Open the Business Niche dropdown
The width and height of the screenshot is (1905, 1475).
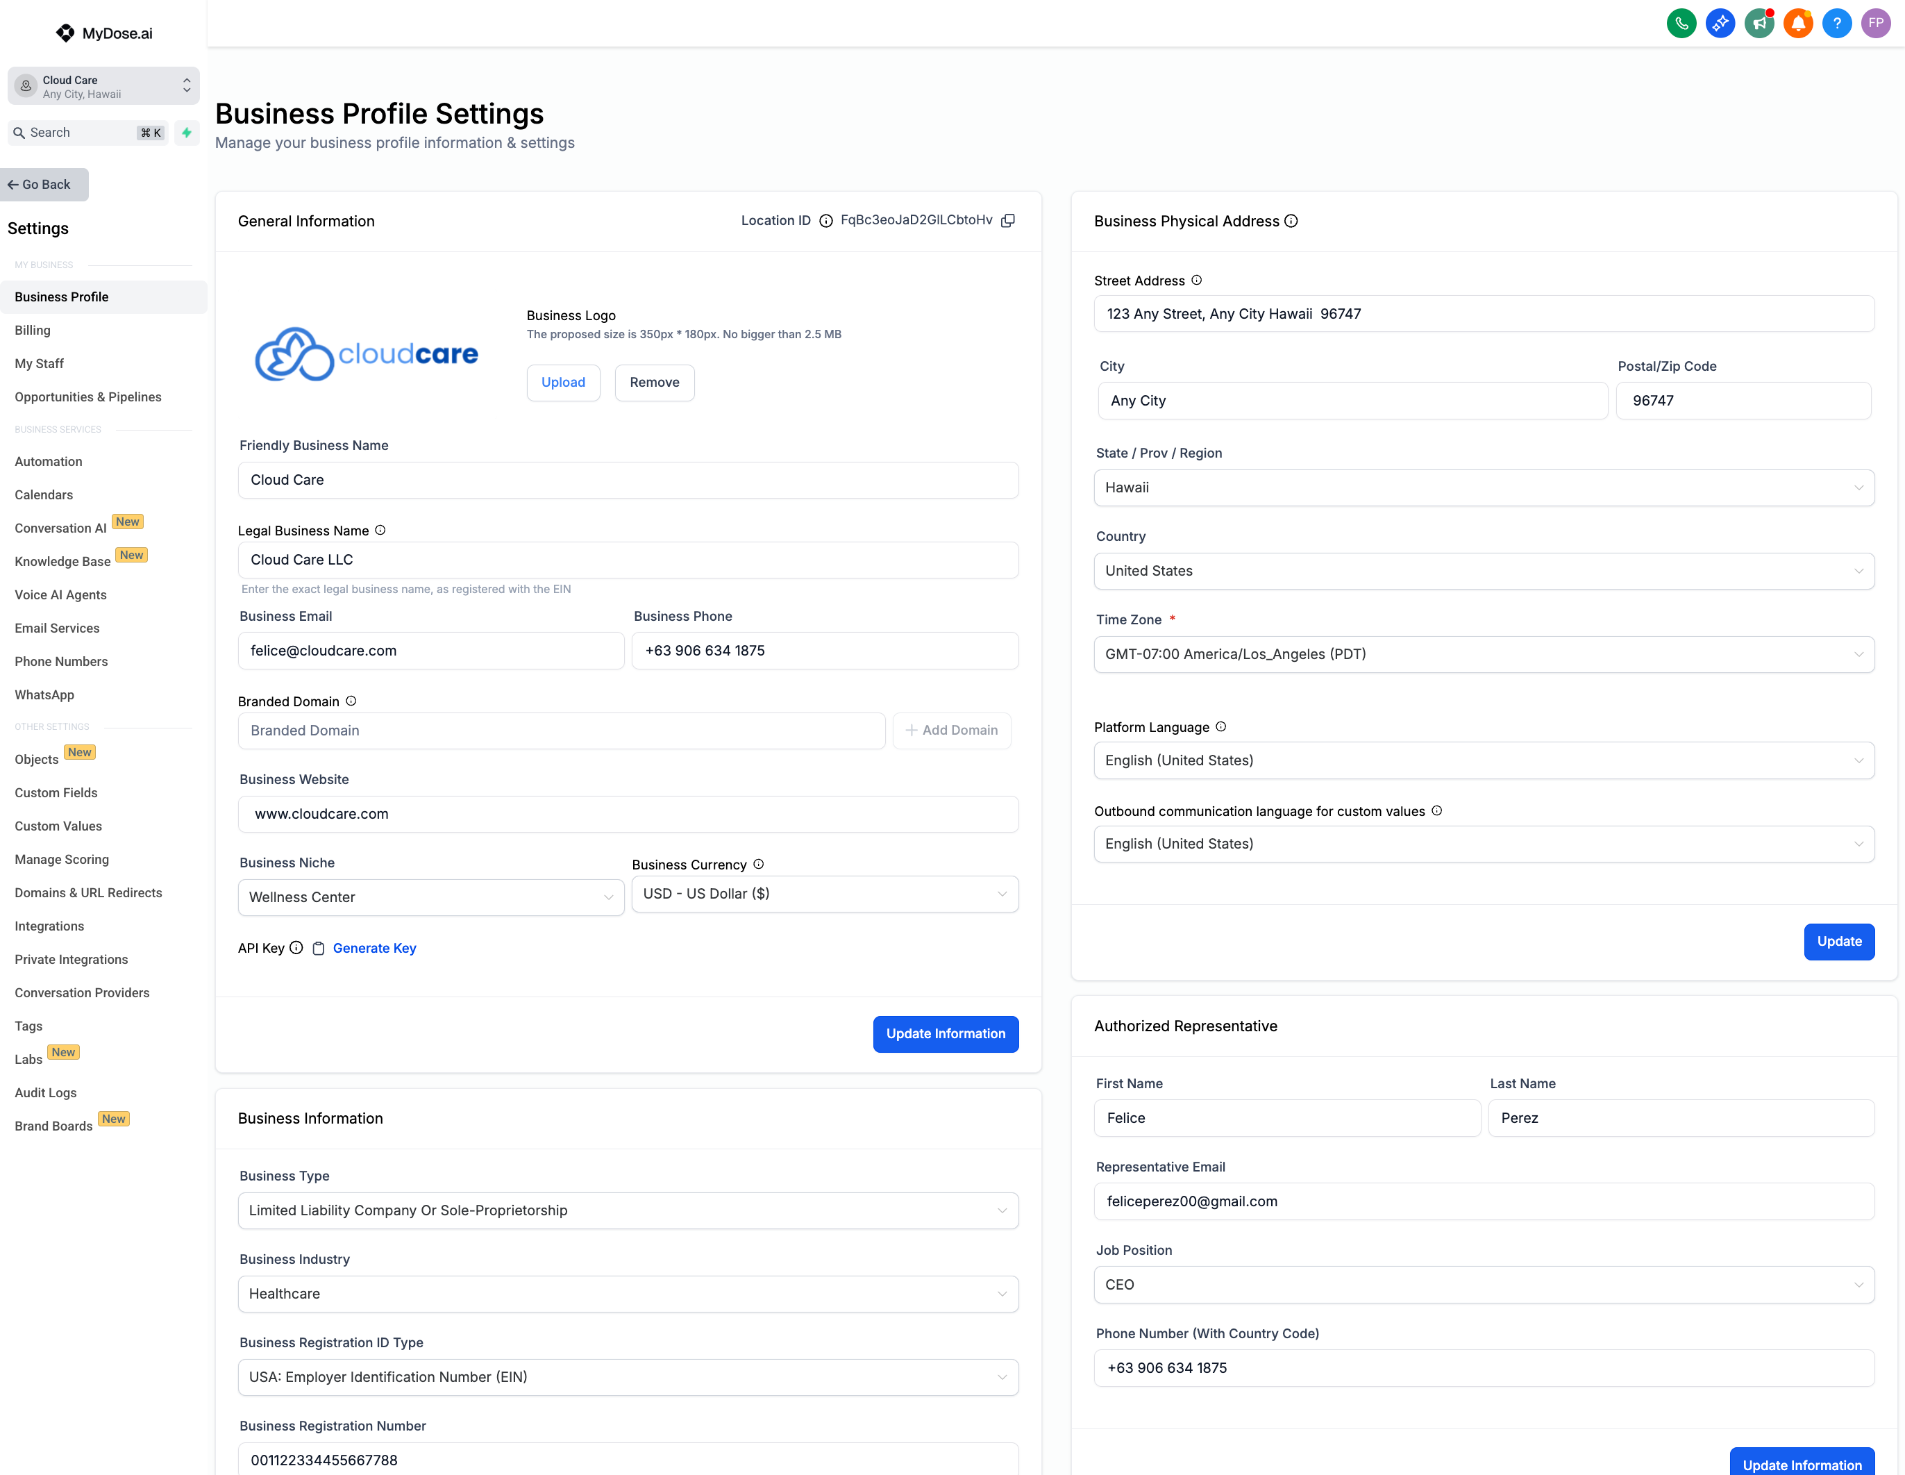(x=431, y=897)
